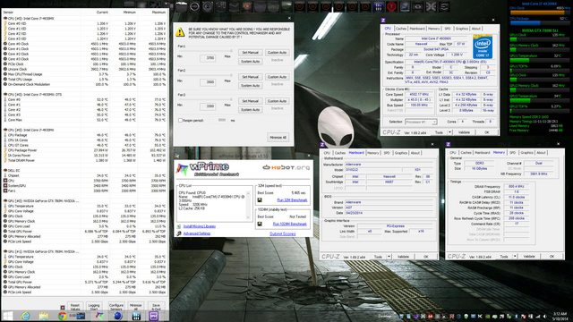Click Set Manual for Fan1
Screen dimensions: 573x322
251,53
